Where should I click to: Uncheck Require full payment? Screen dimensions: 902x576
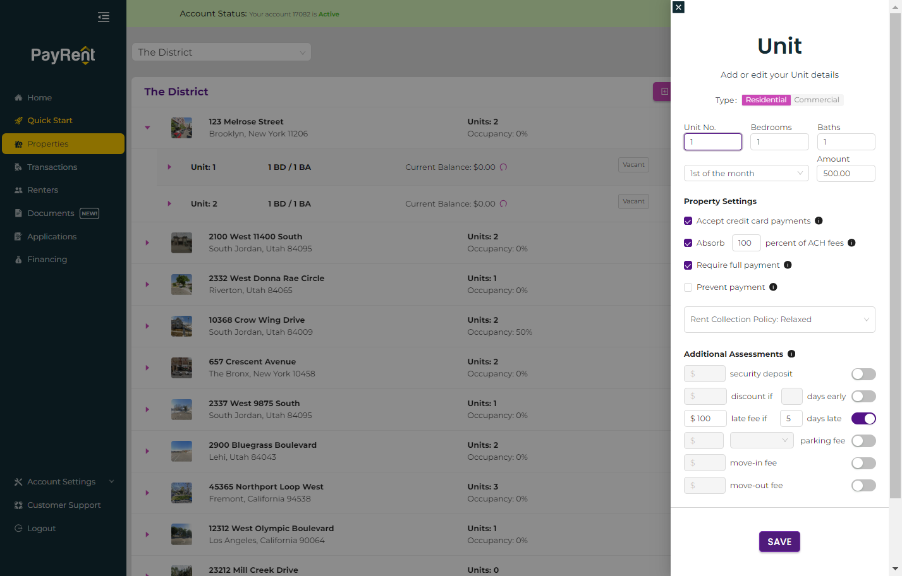click(x=688, y=265)
